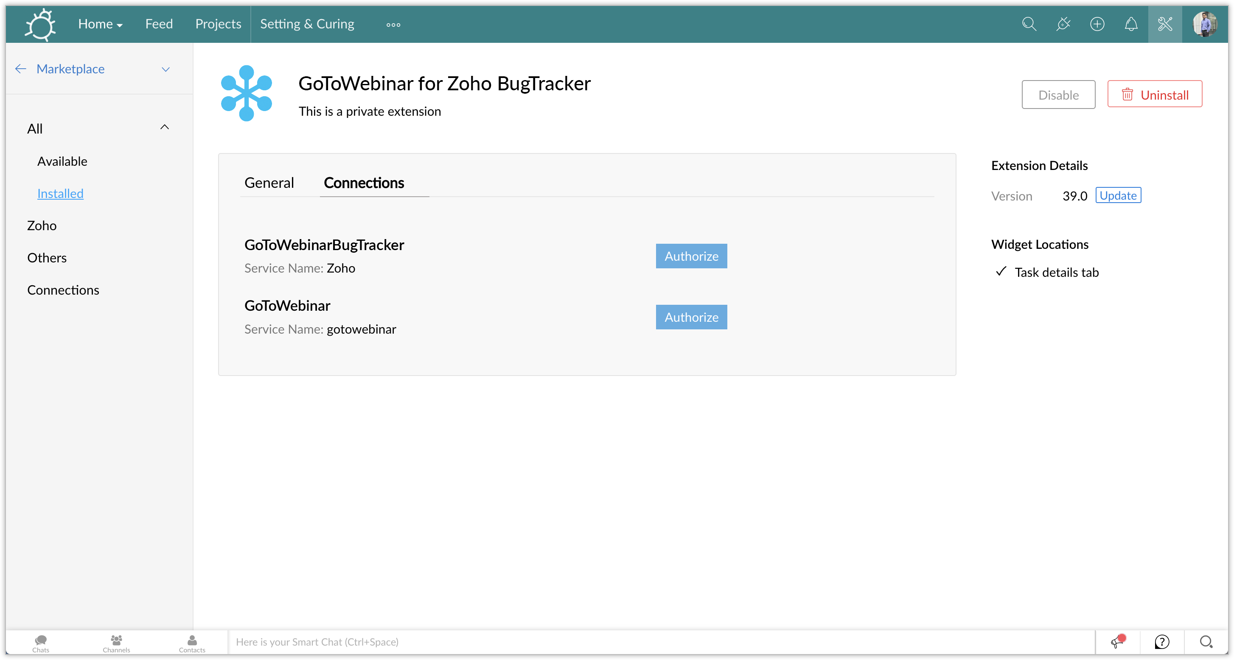
Task: Click the Task details tab checkmark
Action: (x=1001, y=272)
